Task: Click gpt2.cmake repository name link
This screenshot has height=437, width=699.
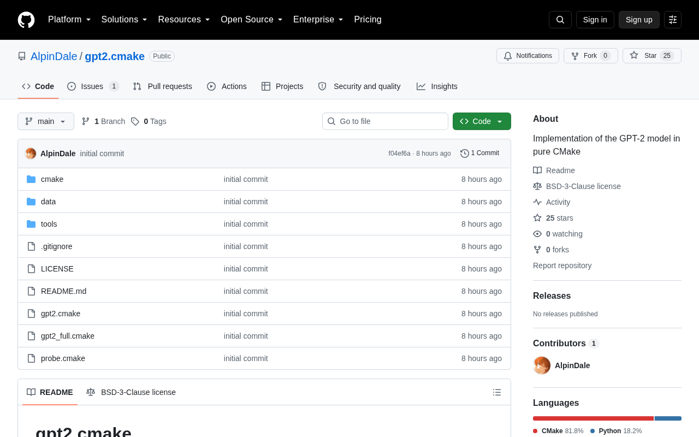Action: click(115, 56)
